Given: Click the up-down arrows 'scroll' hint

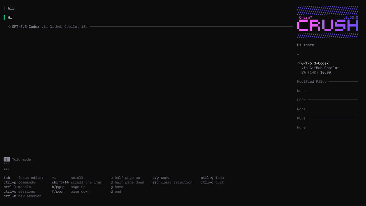Looking at the screenshot, I should (x=67, y=178).
